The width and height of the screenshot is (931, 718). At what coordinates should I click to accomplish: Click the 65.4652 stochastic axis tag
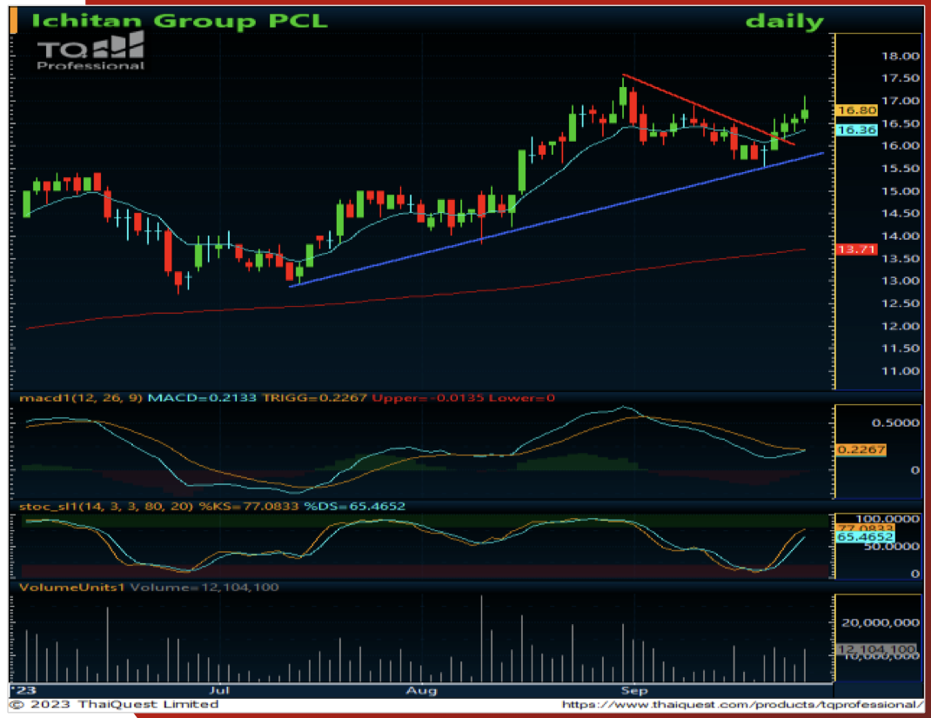(x=865, y=537)
